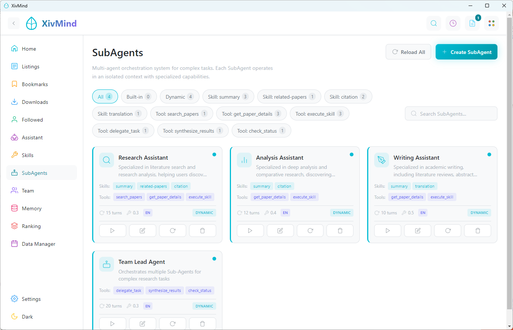The width and height of the screenshot is (513, 330).
Task: Reload the Analysis Assistant subagent
Action: pyautogui.click(x=310, y=231)
